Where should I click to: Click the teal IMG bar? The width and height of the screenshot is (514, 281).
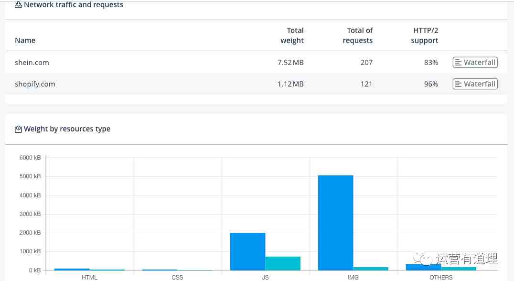click(x=370, y=269)
